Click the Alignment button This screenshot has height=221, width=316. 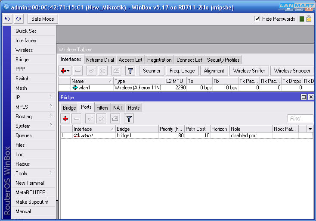(x=214, y=71)
